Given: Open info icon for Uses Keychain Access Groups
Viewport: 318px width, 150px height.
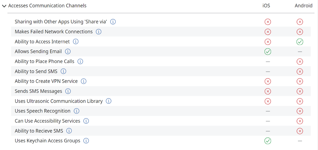Looking at the screenshot, I should pyautogui.click(x=86, y=141).
